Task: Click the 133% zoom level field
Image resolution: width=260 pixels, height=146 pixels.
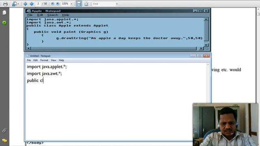Action: pos(65,4)
